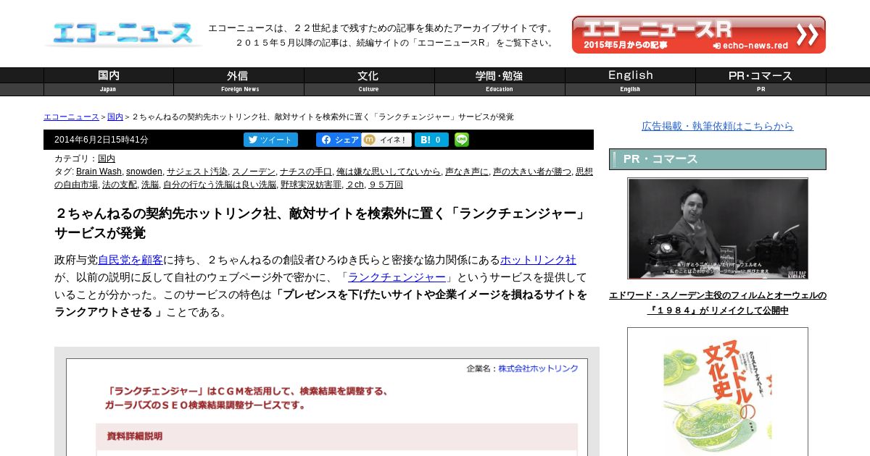Open the ナチスの手口 tag

coord(306,172)
